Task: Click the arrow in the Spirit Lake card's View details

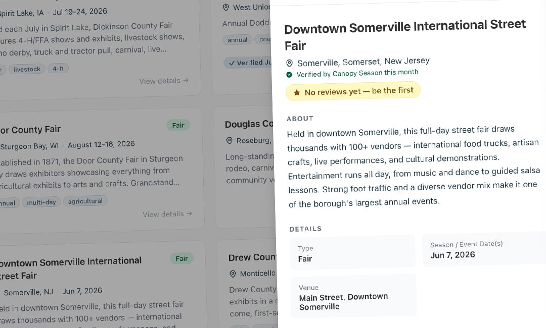Action: coord(186,80)
